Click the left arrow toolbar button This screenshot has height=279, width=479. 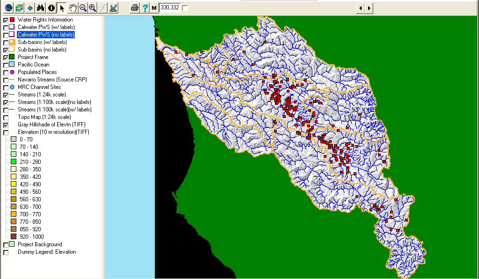coord(361,8)
